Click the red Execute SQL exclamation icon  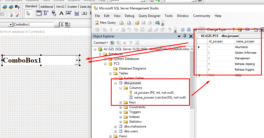pos(234,30)
